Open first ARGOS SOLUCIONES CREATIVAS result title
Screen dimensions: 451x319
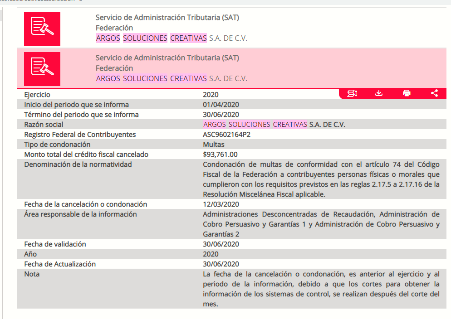coord(172,38)
